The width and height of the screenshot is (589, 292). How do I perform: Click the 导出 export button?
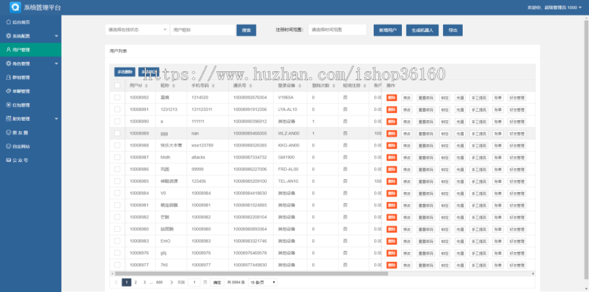click(452, 30)
